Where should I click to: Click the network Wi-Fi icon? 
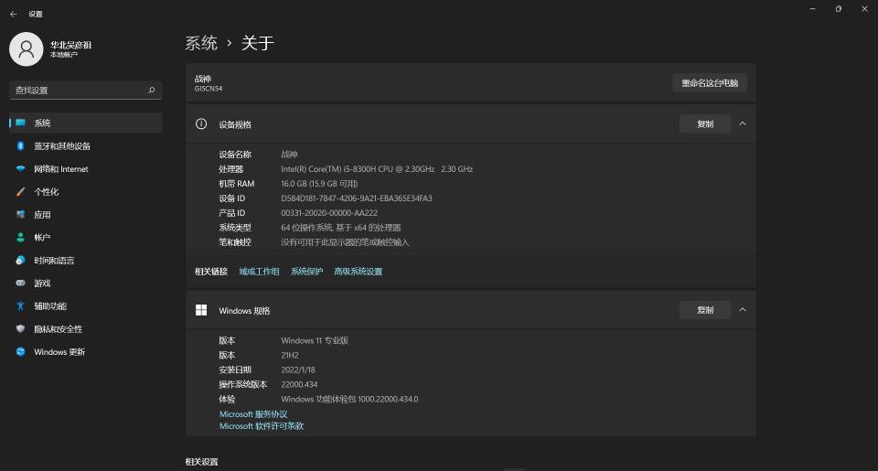point(21,168)
